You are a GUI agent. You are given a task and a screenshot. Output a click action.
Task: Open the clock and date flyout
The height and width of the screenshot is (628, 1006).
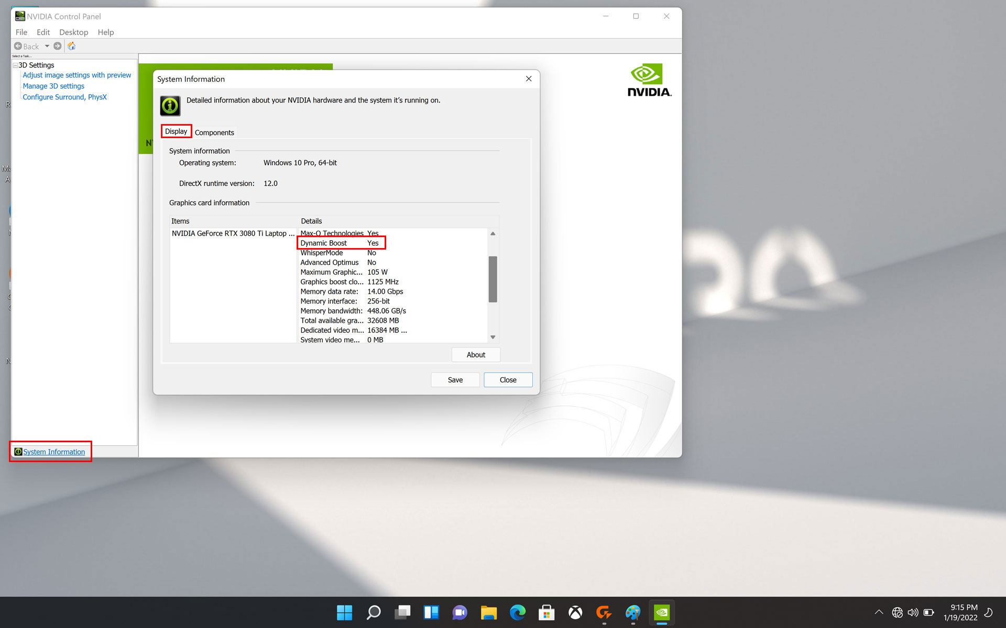[960, 612]
